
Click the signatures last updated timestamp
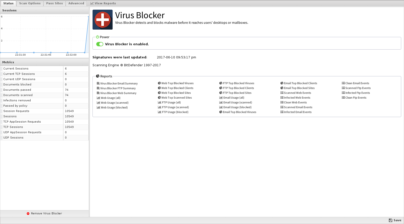(176, 57)
